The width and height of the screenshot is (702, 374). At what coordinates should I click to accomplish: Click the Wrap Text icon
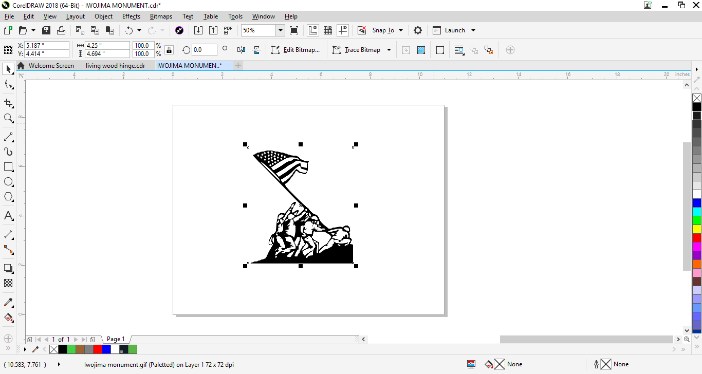click(459, 50)
